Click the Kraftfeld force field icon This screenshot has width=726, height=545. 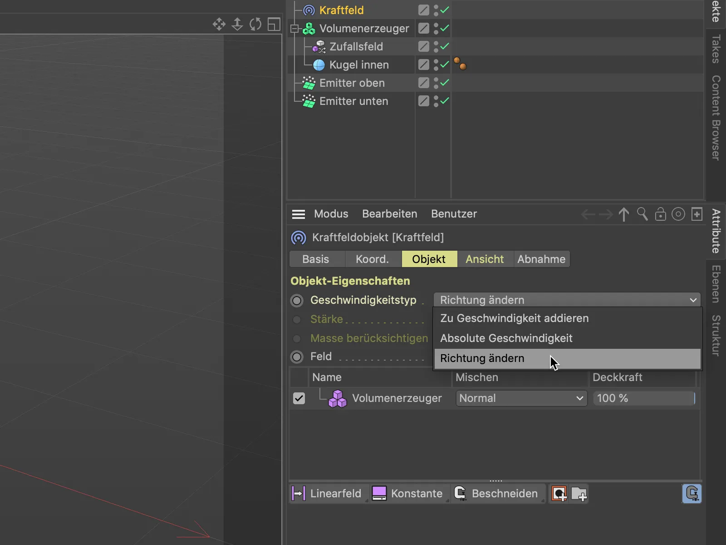click(x=309, y=10)
